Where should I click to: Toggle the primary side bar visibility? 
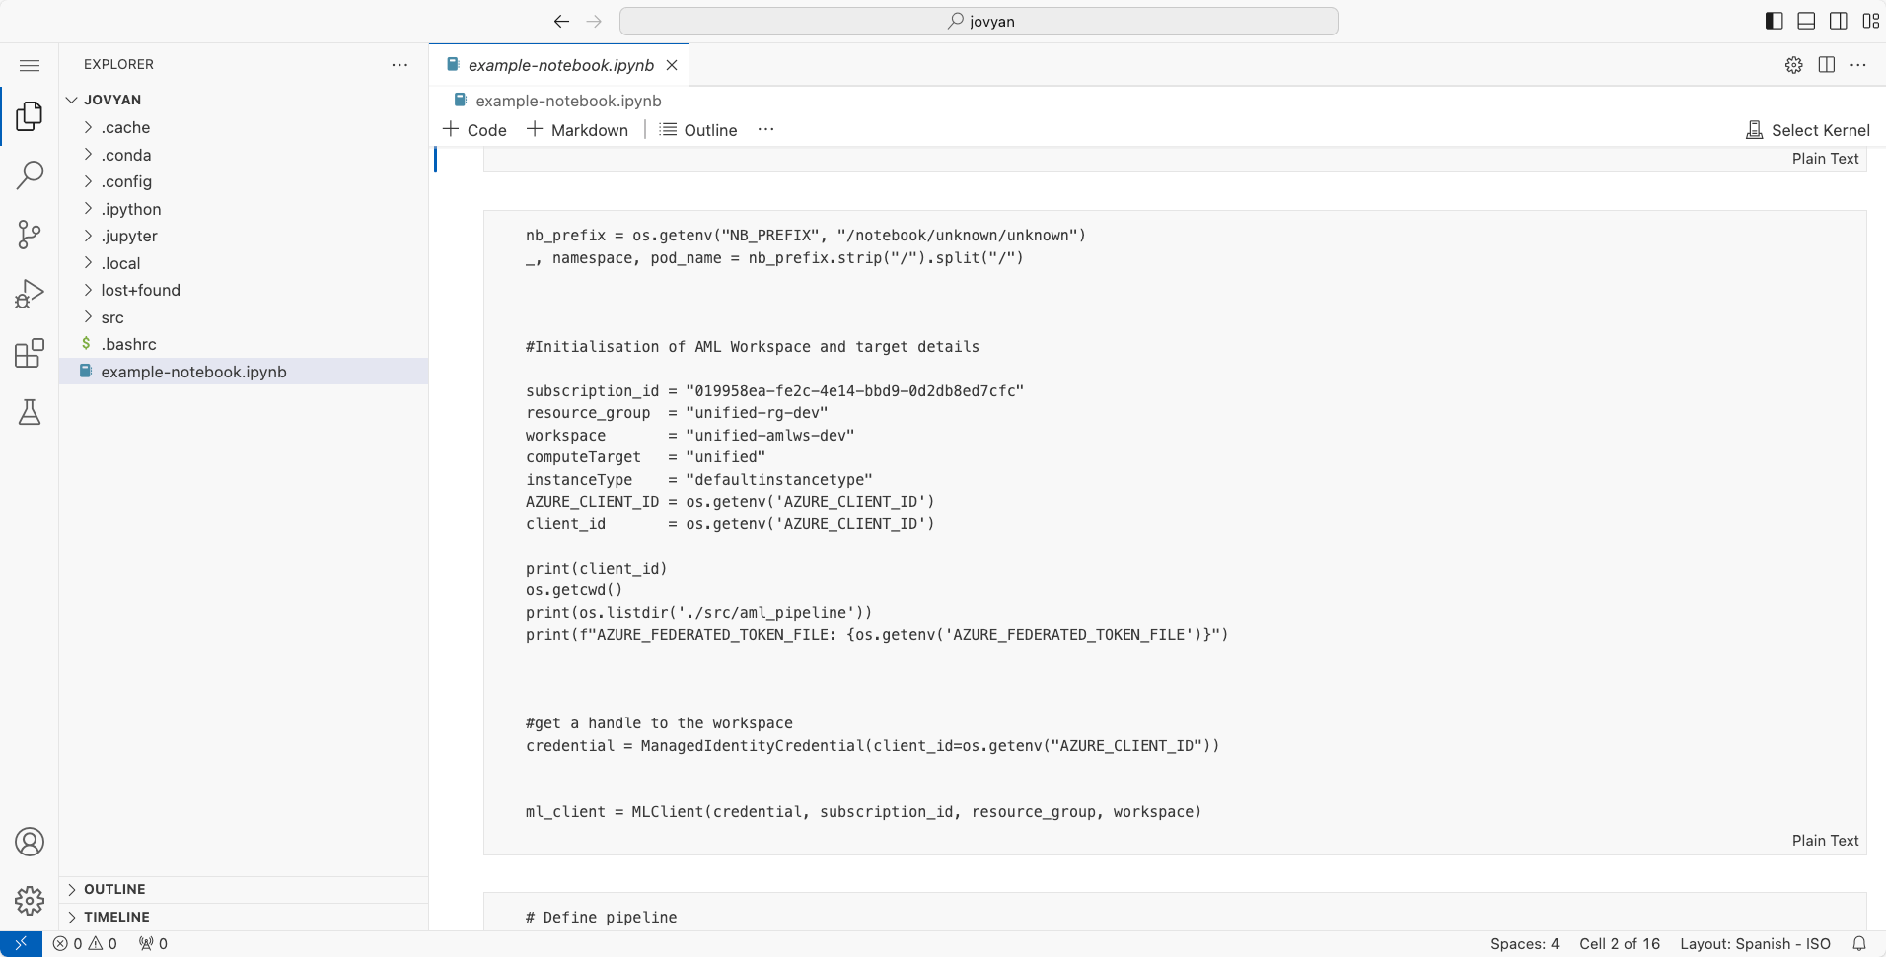[1774, 21]
